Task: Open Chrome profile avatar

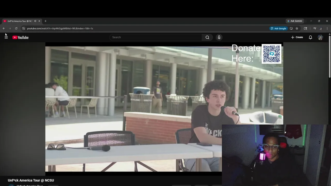Action: (321, 28)
